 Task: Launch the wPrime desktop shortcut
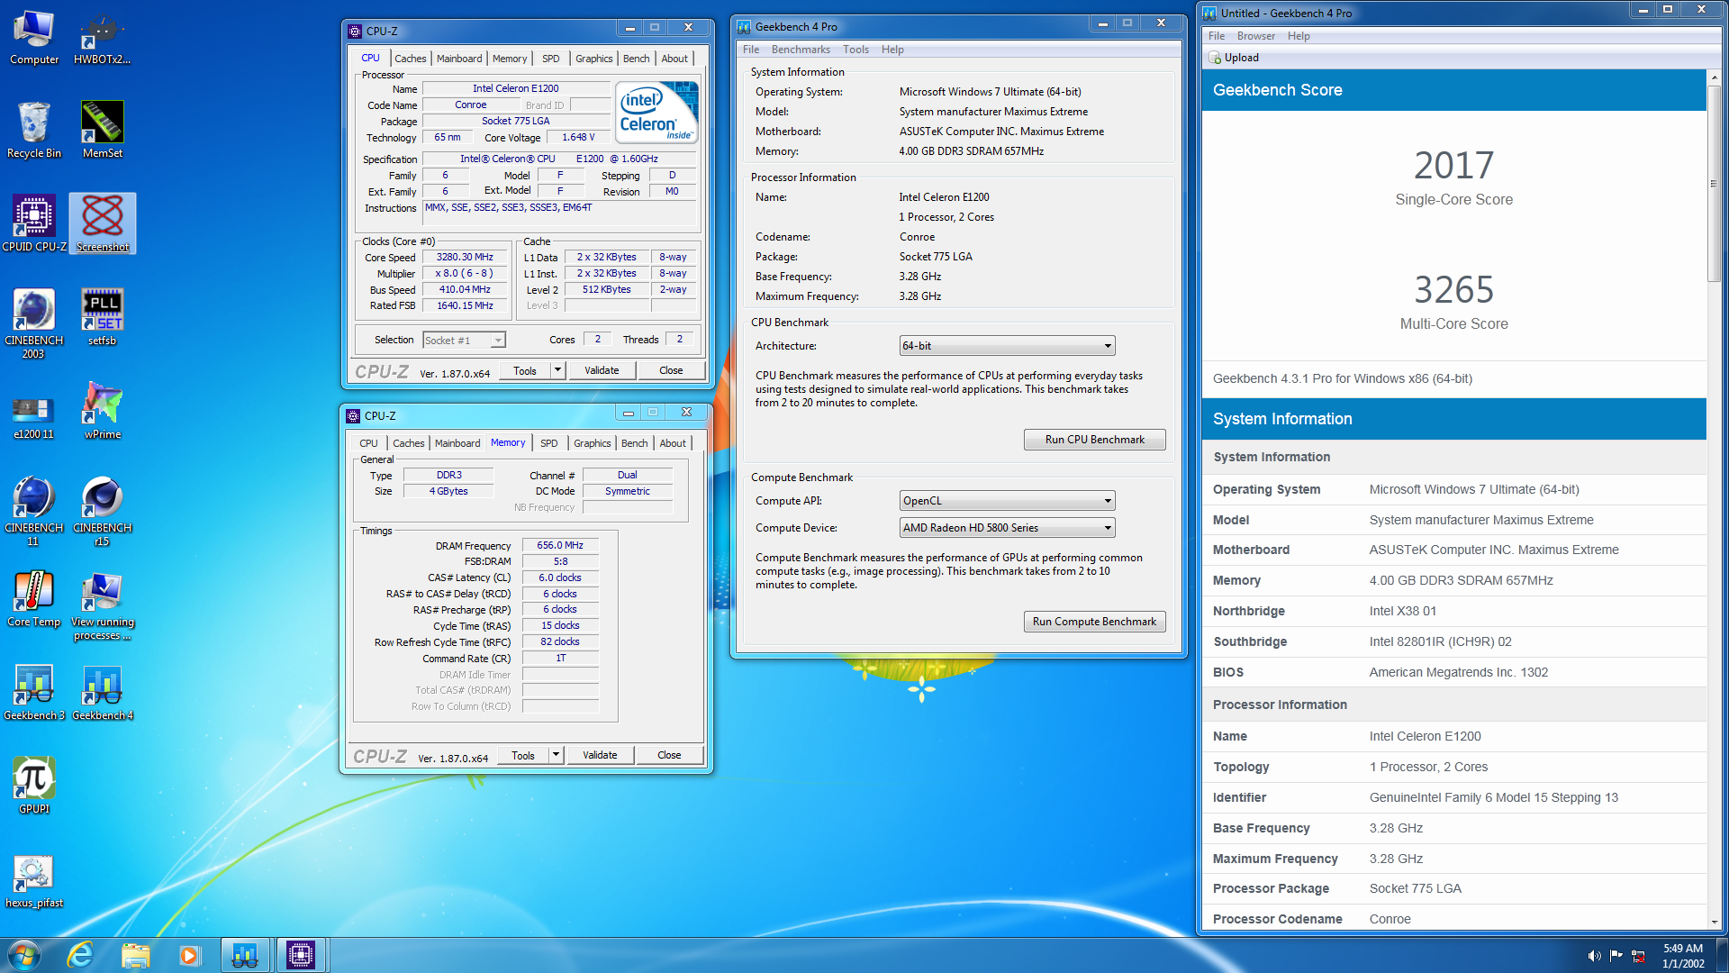102,412
